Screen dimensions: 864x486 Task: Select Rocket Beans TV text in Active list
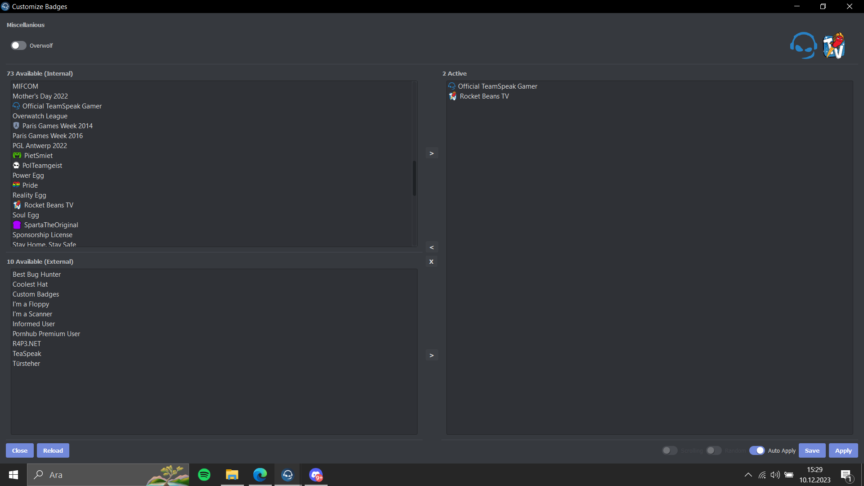484,96
